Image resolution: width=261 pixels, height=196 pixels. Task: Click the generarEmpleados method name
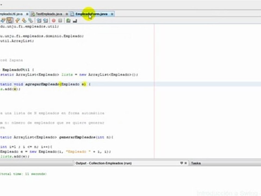(x=77, y=137)
